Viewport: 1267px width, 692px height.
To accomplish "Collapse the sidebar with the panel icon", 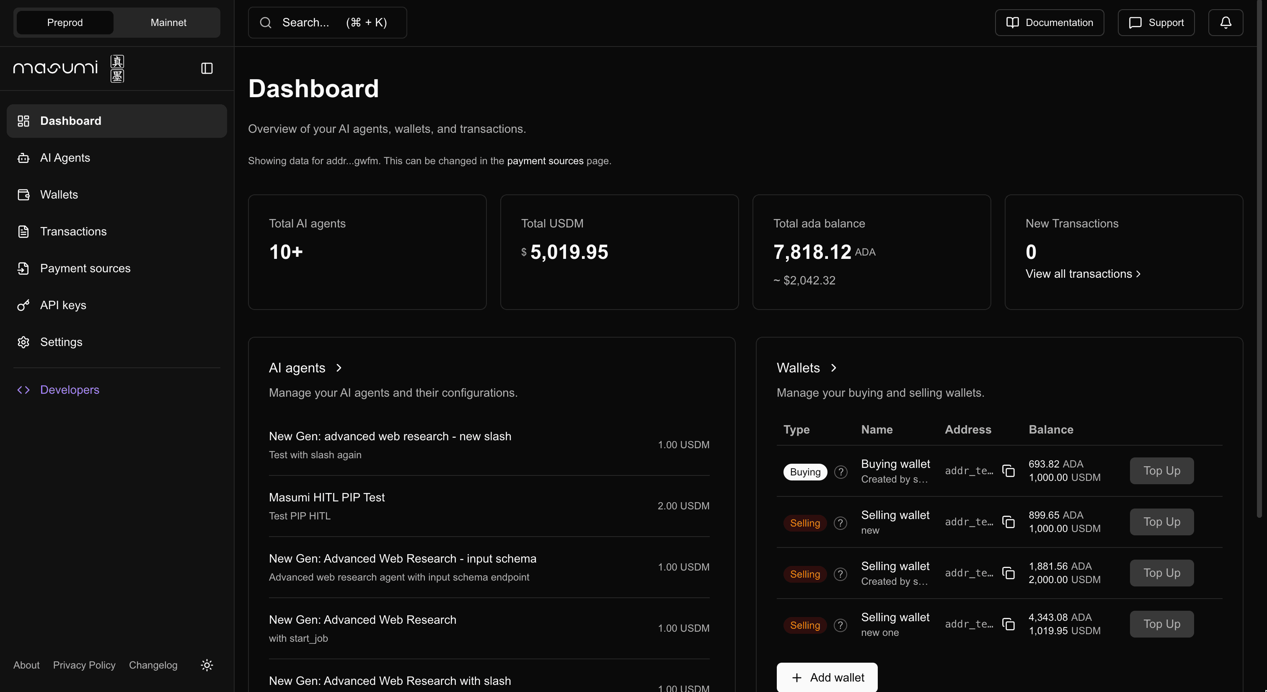I will pos(207,68).
